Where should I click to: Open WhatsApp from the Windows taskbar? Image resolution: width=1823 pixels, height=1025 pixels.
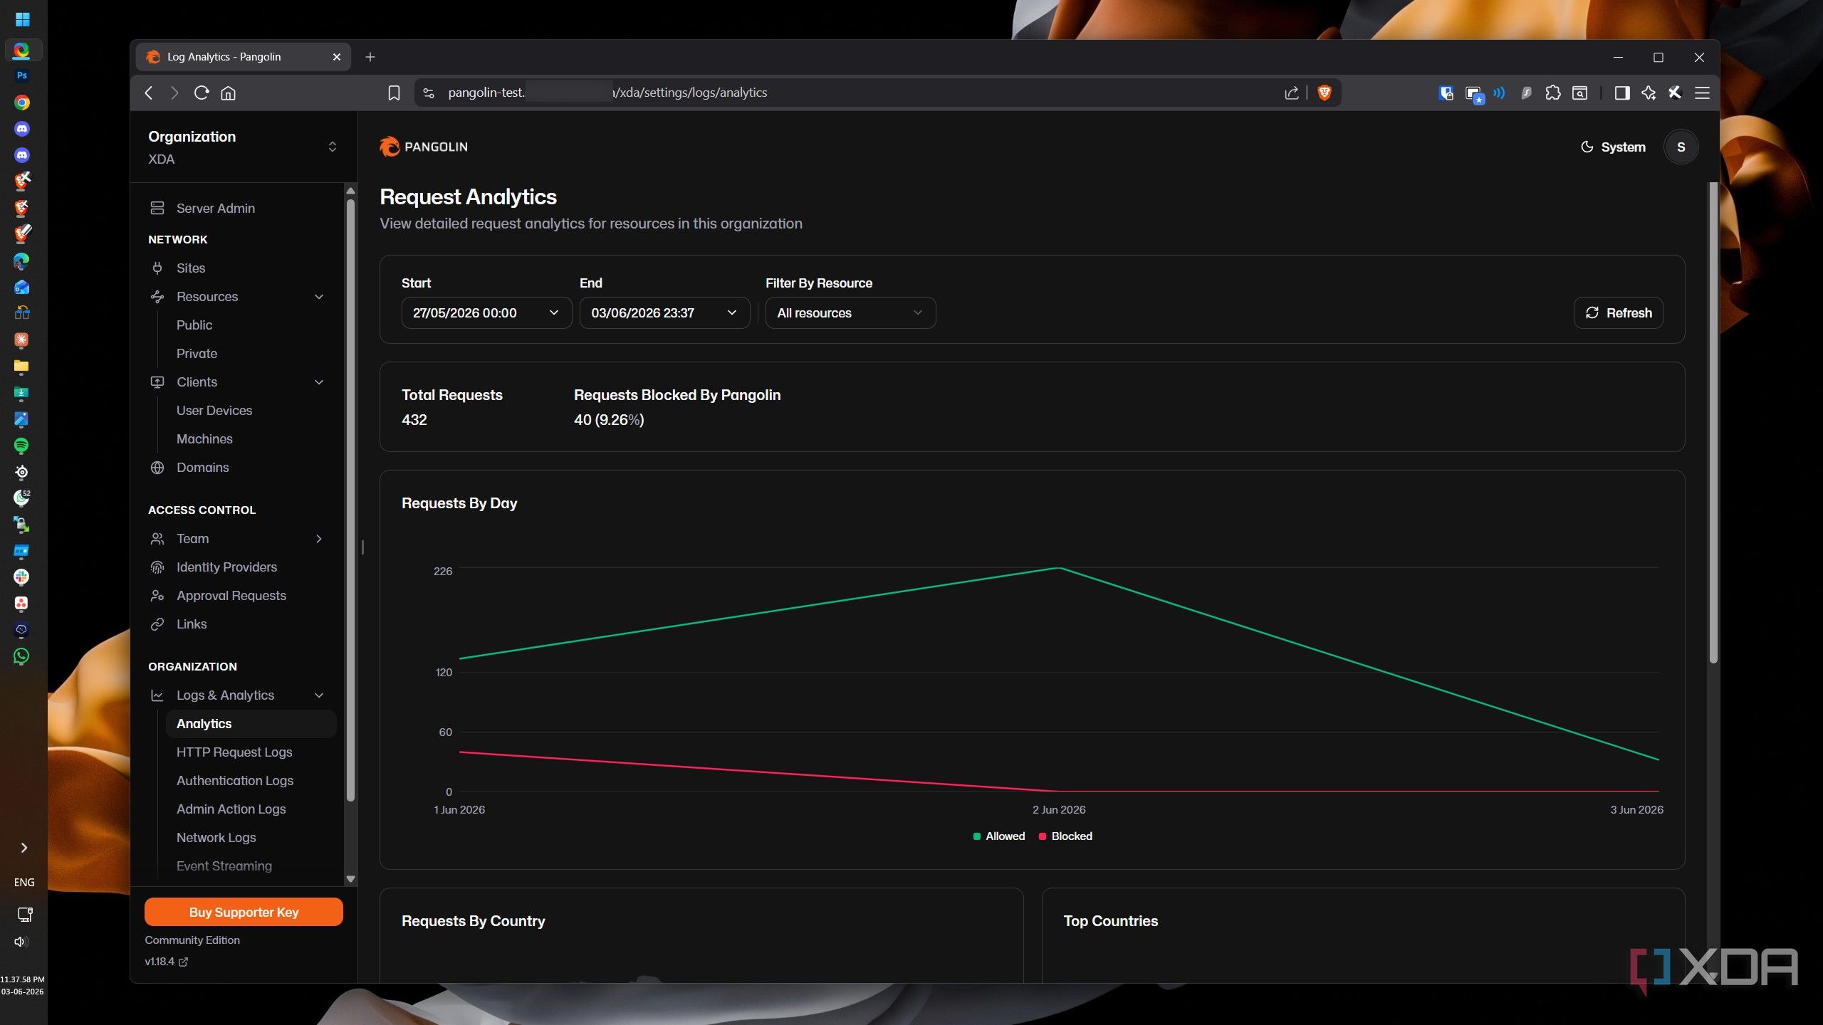[21, 656]
